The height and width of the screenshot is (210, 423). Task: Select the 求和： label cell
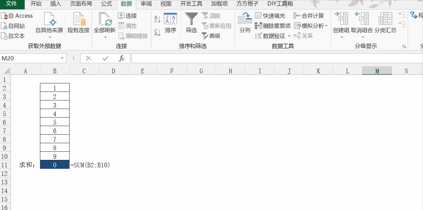(25, 165)
